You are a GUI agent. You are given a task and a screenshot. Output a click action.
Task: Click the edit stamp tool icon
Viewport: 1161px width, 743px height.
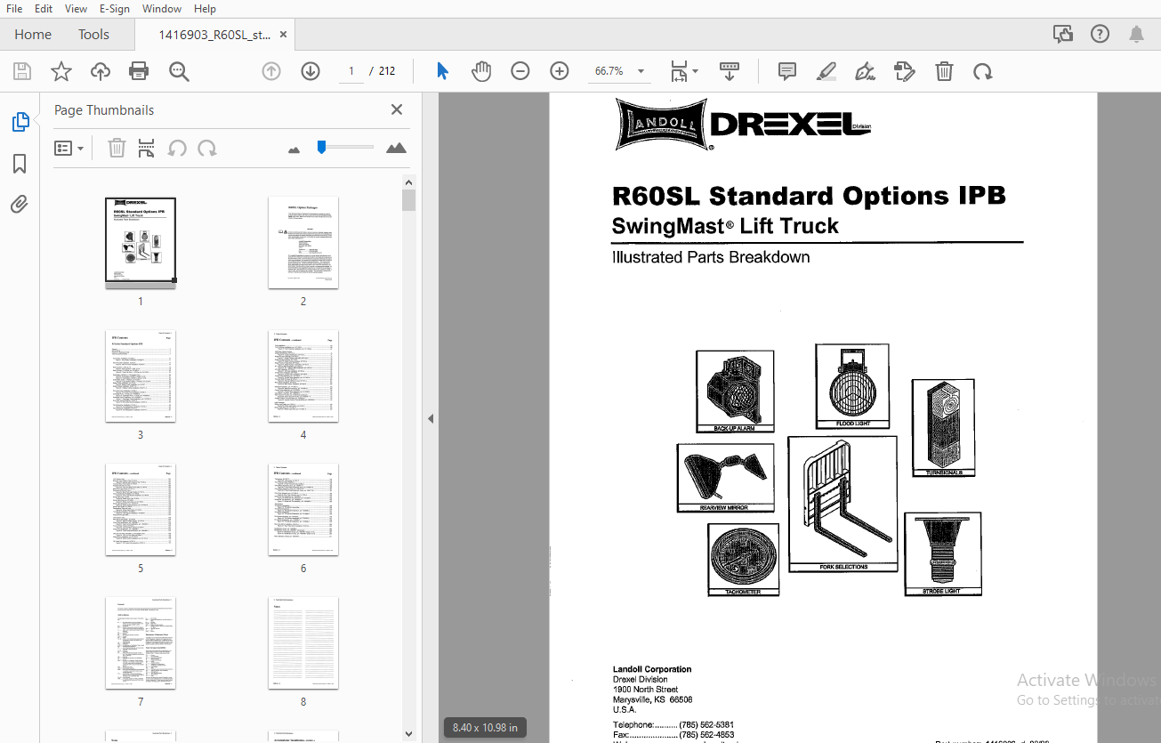[905, 71]
